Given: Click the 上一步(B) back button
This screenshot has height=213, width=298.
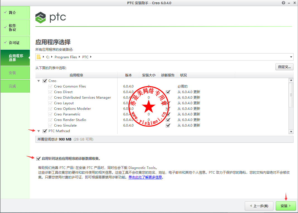Looking at the screenshot, I should coord(259,206).
